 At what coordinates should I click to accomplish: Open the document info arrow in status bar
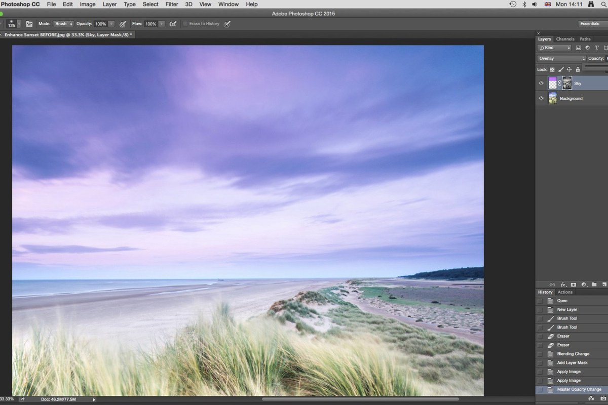pos(94,399)
